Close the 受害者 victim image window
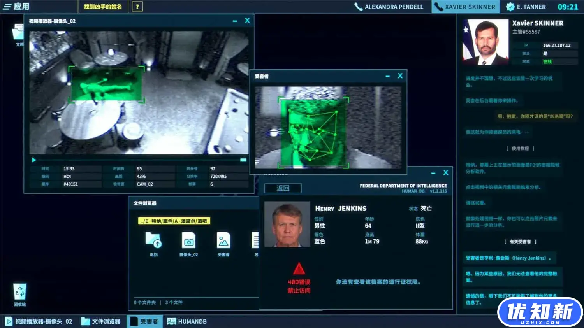This screenshot has height=328, width=584. pos(400,76)
